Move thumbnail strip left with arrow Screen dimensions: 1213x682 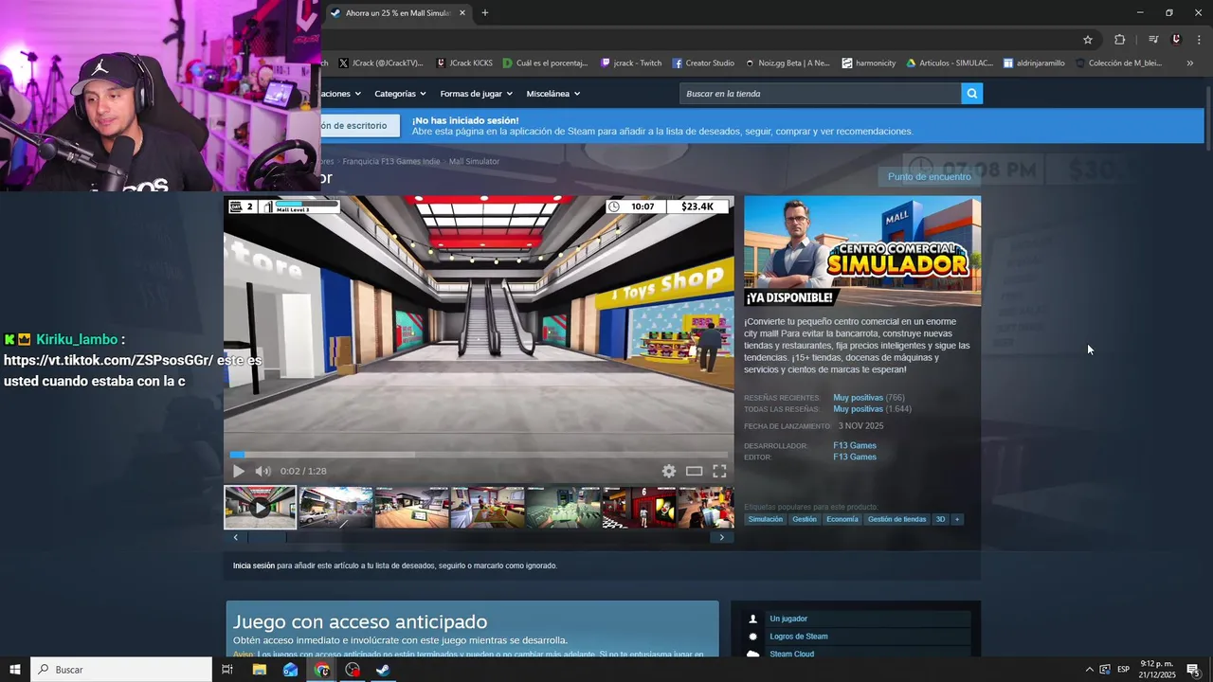click(236, 537)
